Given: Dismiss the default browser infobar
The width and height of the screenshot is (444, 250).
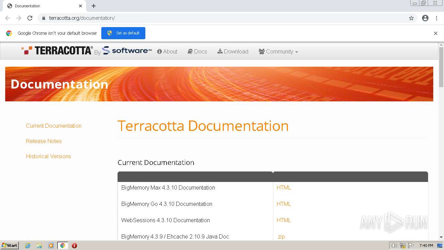Looking at the screenshot, I should 436,33.
